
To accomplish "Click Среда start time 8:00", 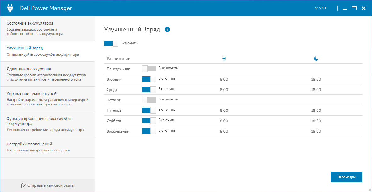I will [x=224, y=90].
